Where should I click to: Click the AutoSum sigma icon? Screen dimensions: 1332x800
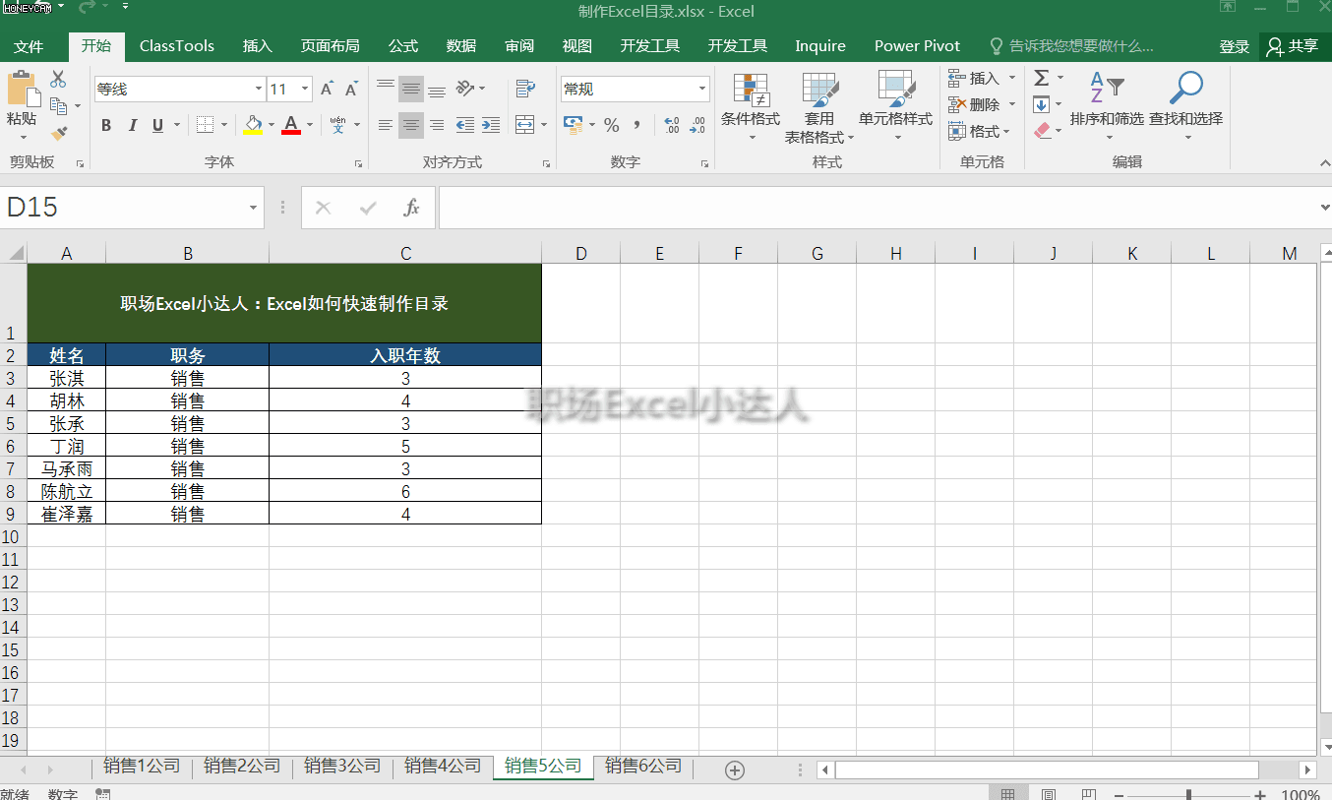click(1042, 78)
